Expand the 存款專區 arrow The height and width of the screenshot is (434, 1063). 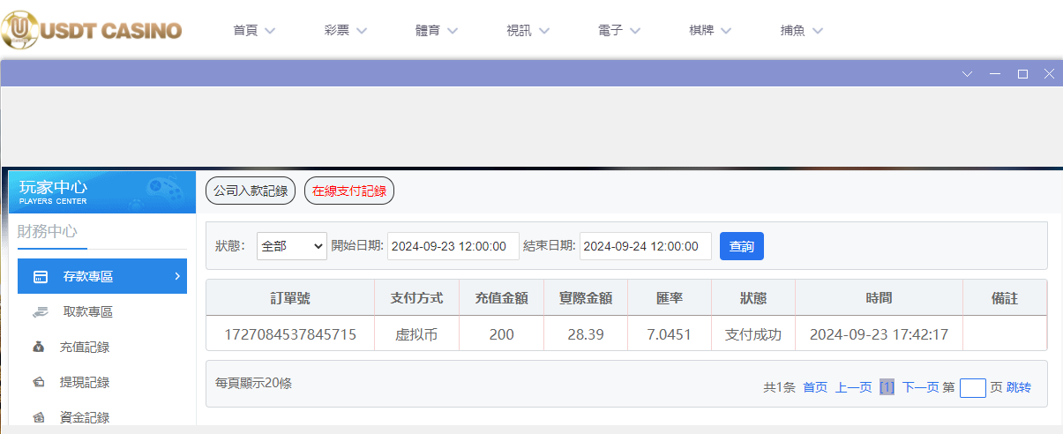point(177,276)
